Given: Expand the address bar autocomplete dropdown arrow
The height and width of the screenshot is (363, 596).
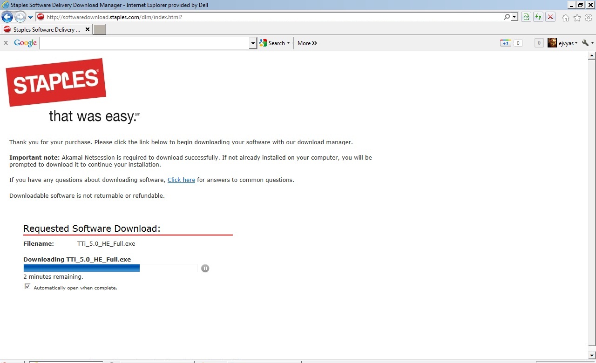Looking at the screenshot, I should 515,17.
